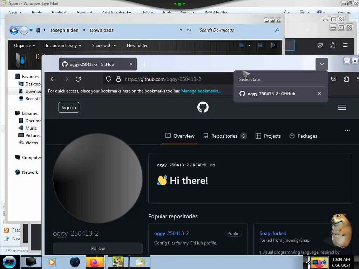Click the profile avatar image
The image size is (359, 269).
click(x=98, y=178)
